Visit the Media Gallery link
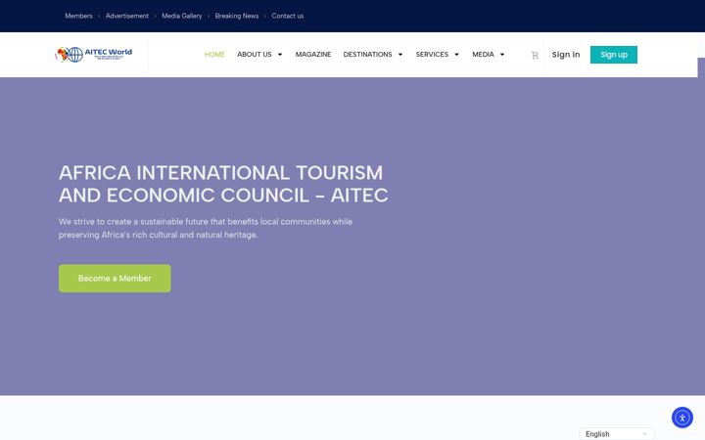The height and width of the screenshot is (440, 705). (182, 16)
